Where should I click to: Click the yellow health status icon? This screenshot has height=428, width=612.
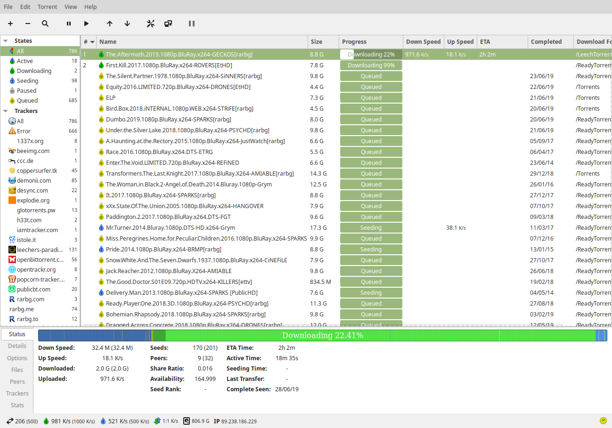603,420
